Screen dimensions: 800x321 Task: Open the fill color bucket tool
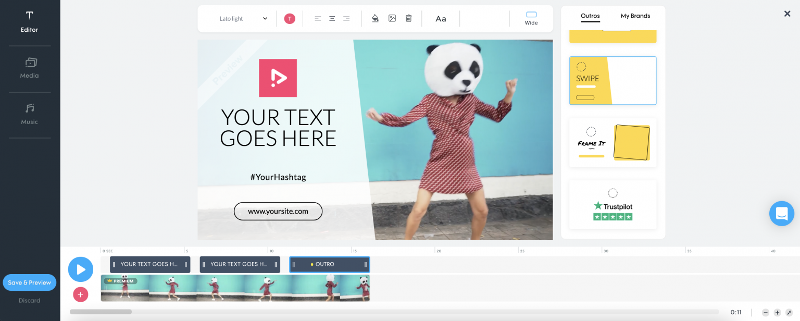pos(375,19)
